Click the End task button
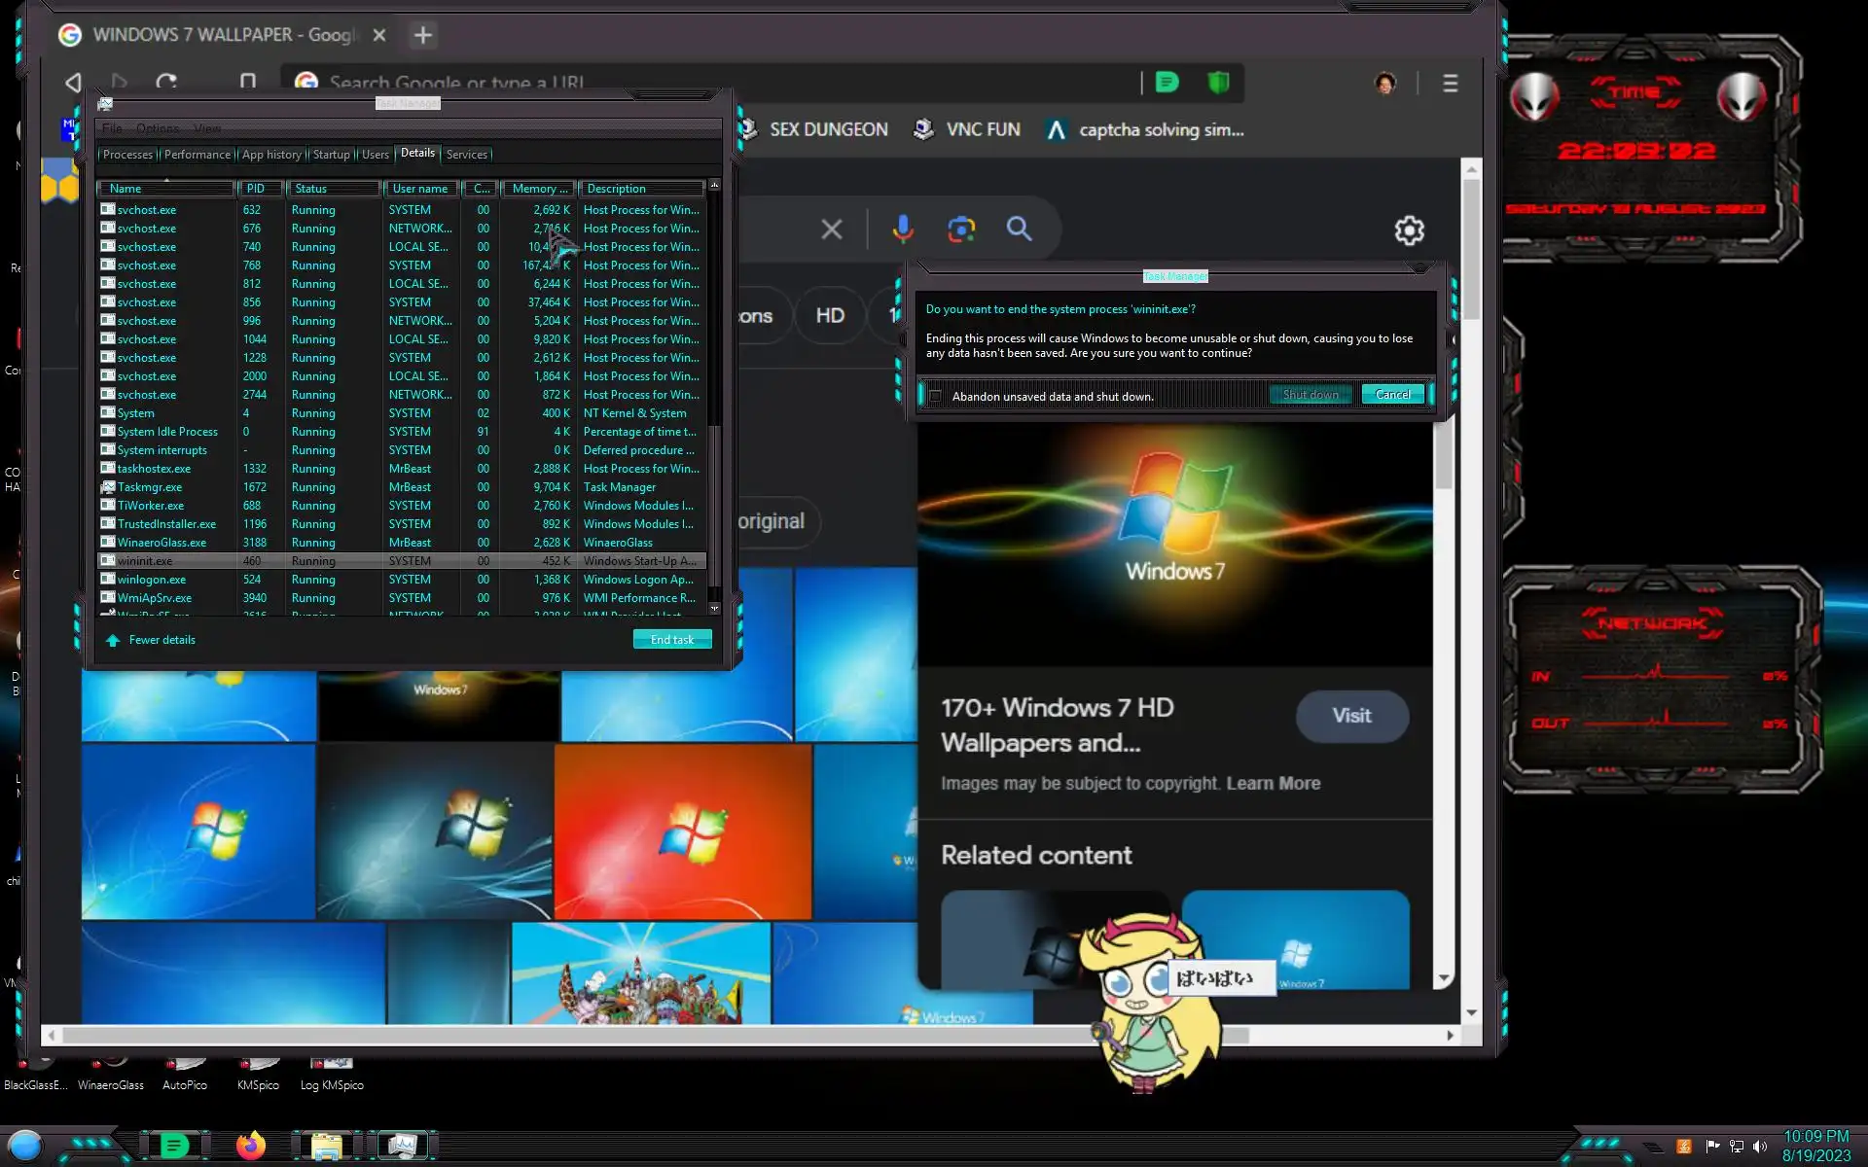This screenshot has height=1167, width=1868. 671,640
